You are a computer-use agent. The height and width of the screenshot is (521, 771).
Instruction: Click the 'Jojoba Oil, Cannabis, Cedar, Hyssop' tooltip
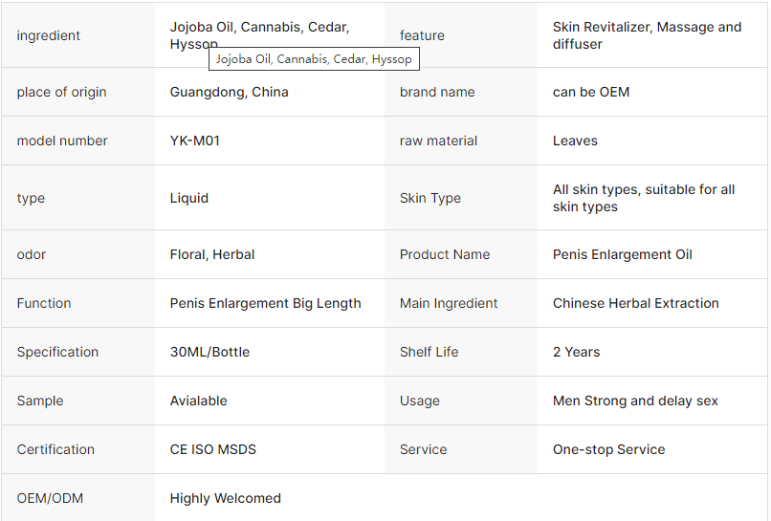click(x=314, y=59)
